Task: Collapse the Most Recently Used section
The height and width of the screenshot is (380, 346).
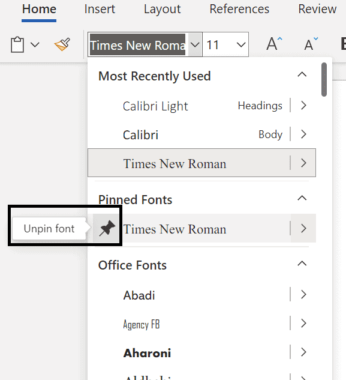Action: click(x=302, y=74)
